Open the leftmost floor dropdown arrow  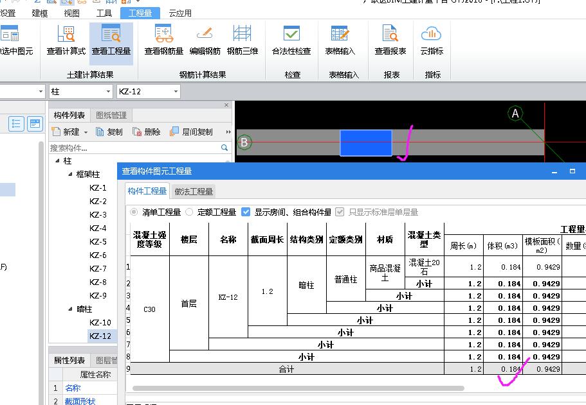click(41, 91)
